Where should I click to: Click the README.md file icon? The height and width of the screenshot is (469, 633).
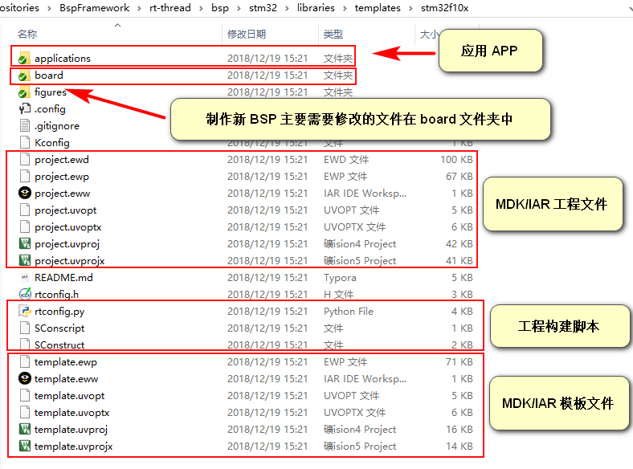24,278
